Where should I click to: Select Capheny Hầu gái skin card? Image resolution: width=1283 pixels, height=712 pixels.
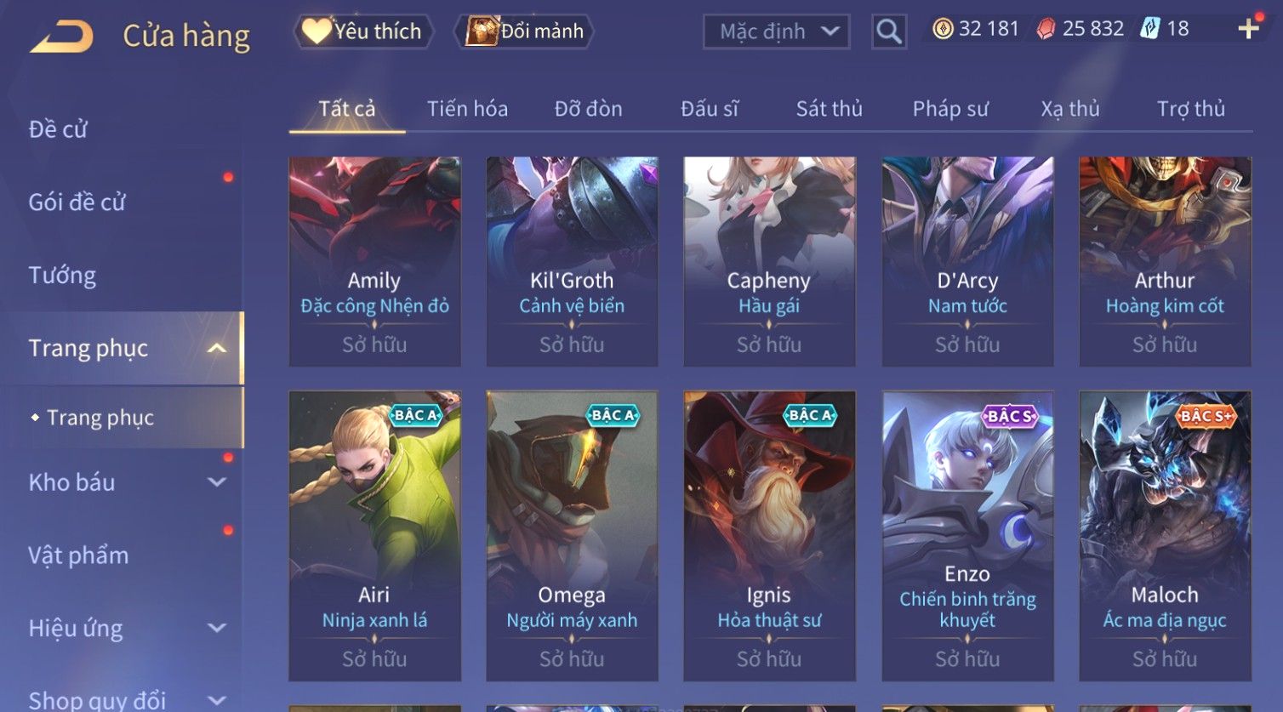pos(769,261)
